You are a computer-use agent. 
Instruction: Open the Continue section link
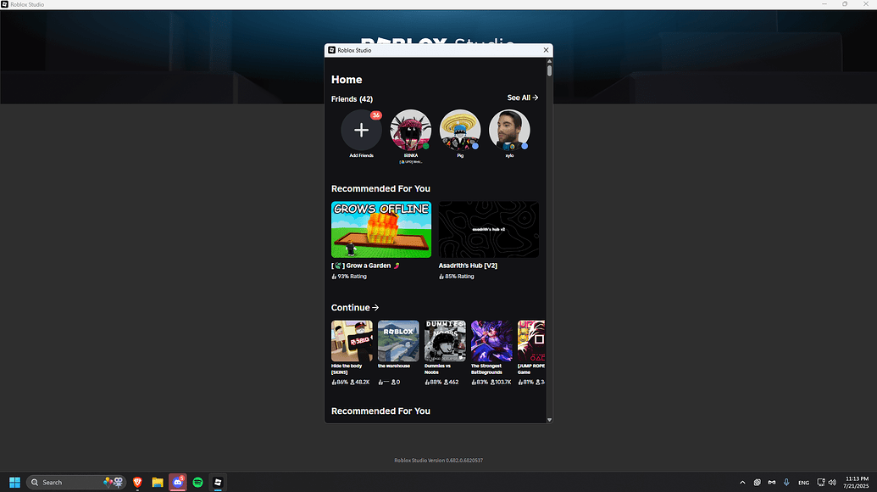click(x=354, y=307)
